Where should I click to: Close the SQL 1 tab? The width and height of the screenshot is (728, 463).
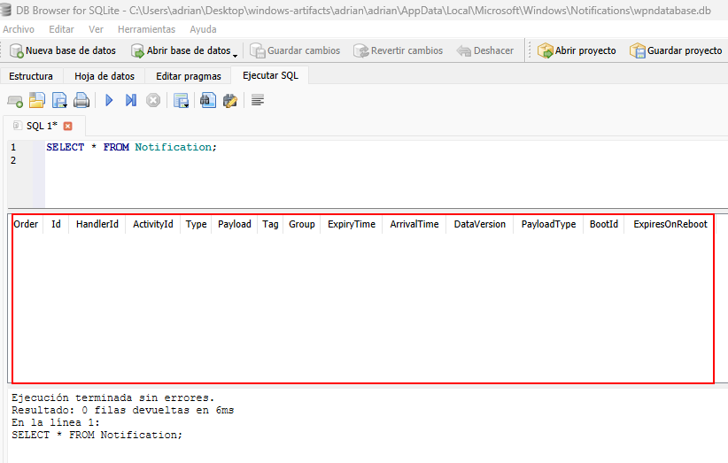68,126
